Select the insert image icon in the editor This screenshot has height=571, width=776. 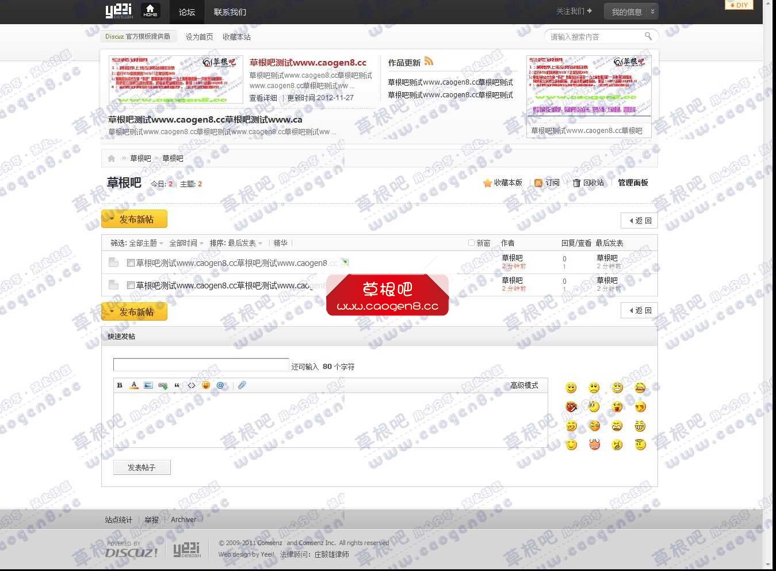pos(148,385)
